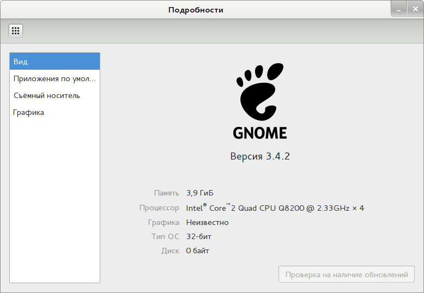Click the GNOME foot logo
This screenshot has height=293, width=424.
point(260,91)
